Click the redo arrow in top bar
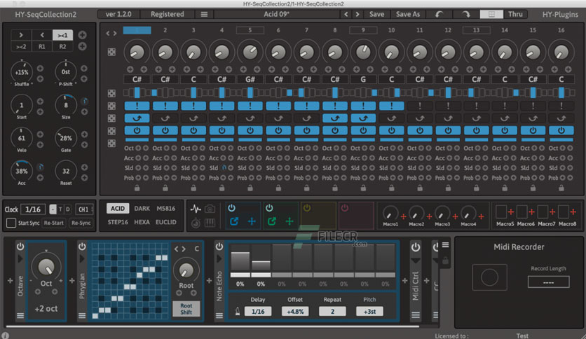Image resolution: width=586 pixels, height=339 pixels. 465,14
